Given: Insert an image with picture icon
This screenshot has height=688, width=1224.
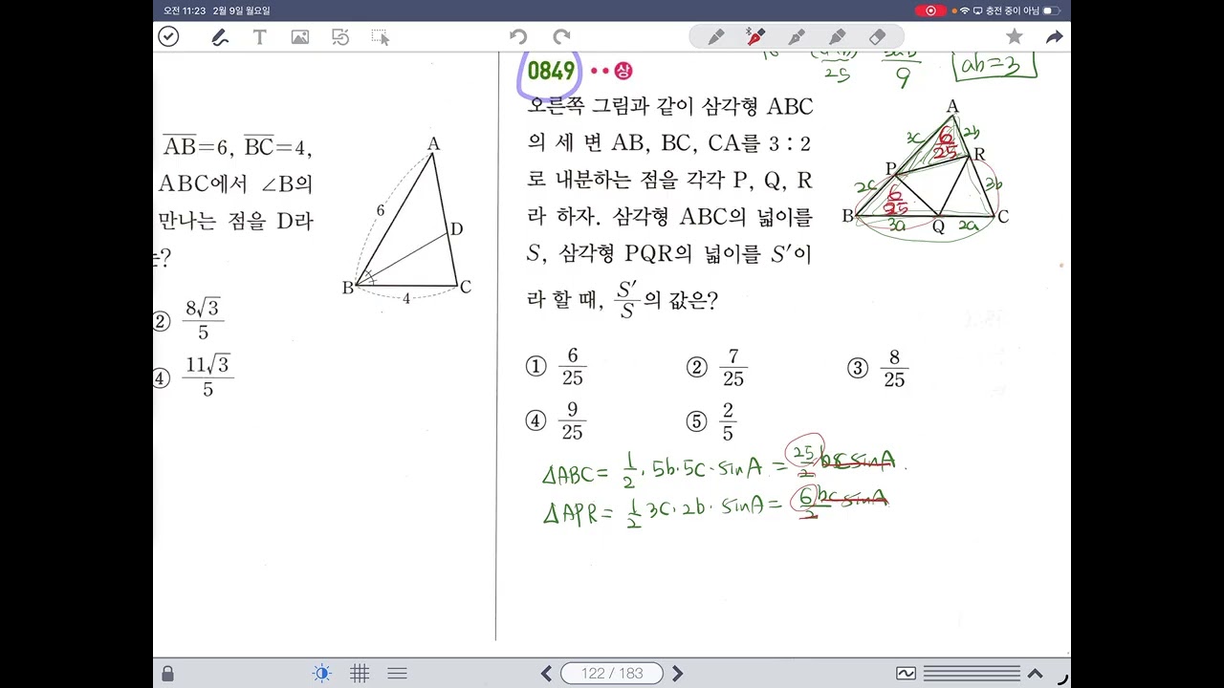Looking at the screenshot, I should pyautogui.click(x=300, y=37).
